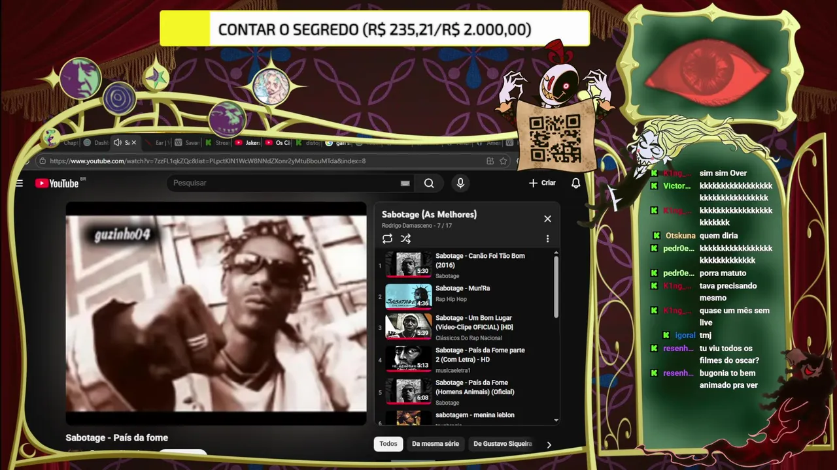Screen dimensions: 837x470
Task: Open the YouTube hamburger guide menu
Action: [19, 183]
